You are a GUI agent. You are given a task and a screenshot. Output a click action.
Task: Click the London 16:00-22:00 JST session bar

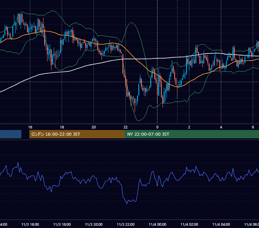[77, 134]
